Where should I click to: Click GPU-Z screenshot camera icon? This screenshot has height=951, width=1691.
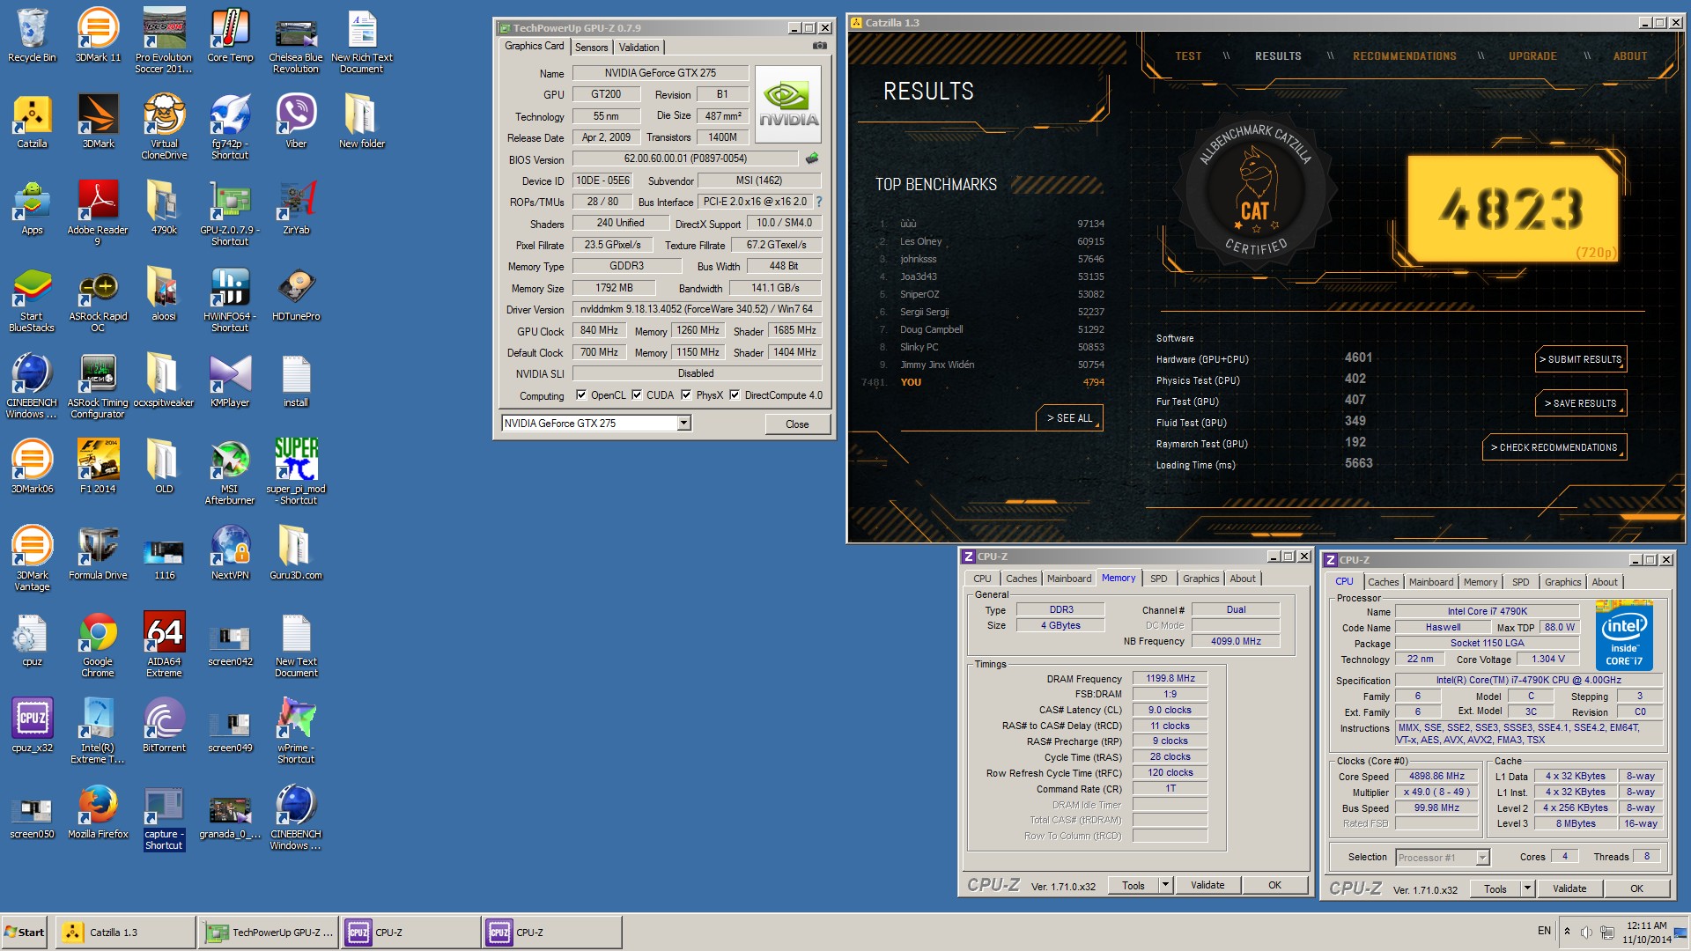[819, 46]
